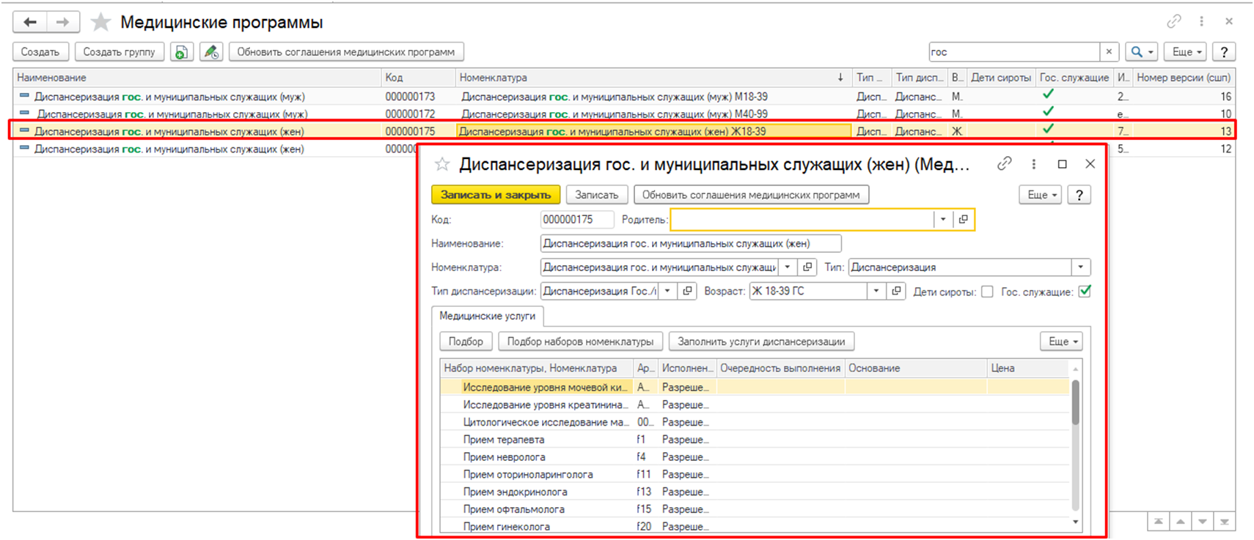Open the Номенклатура field's linked item icon
This screenshot has height=540, width=1254.
[x=807, y=267]
